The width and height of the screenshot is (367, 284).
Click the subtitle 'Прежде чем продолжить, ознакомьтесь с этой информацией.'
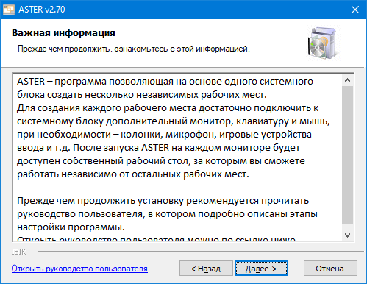[134, 49]
